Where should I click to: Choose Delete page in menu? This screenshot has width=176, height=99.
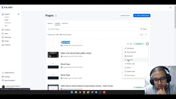click(130, 75)
